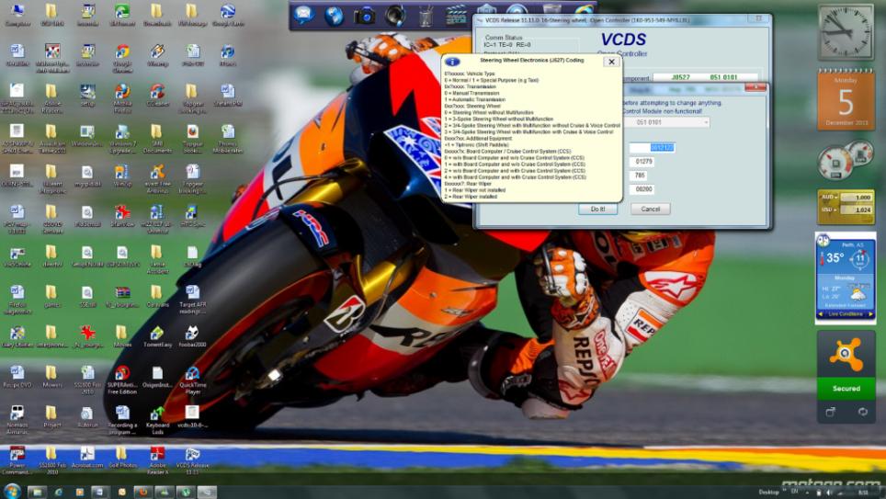Image resolution: width=886 pixels, height=499 pixels.
Task: Open avast! Free Antivirus desktop shortcut
Action: [x=157, y=179]
